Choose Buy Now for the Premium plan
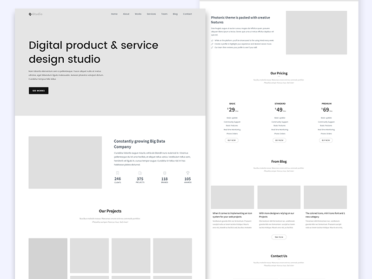Image resolution: width=372 pixels, height=279 pixels. (x=325, y=140)
